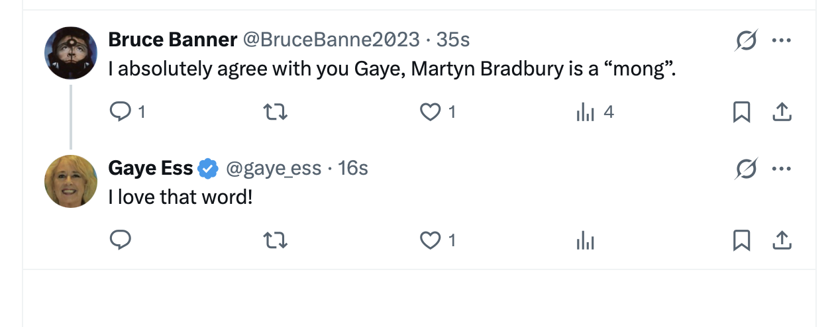
Task: Retweet Bruce Banner's post
Action: (276, 113)
